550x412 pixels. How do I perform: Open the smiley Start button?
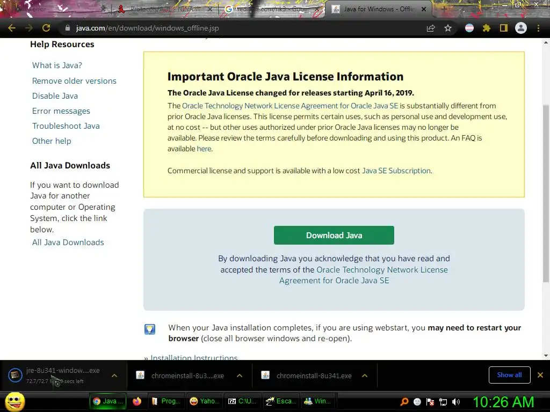click(x=15, y=401)
